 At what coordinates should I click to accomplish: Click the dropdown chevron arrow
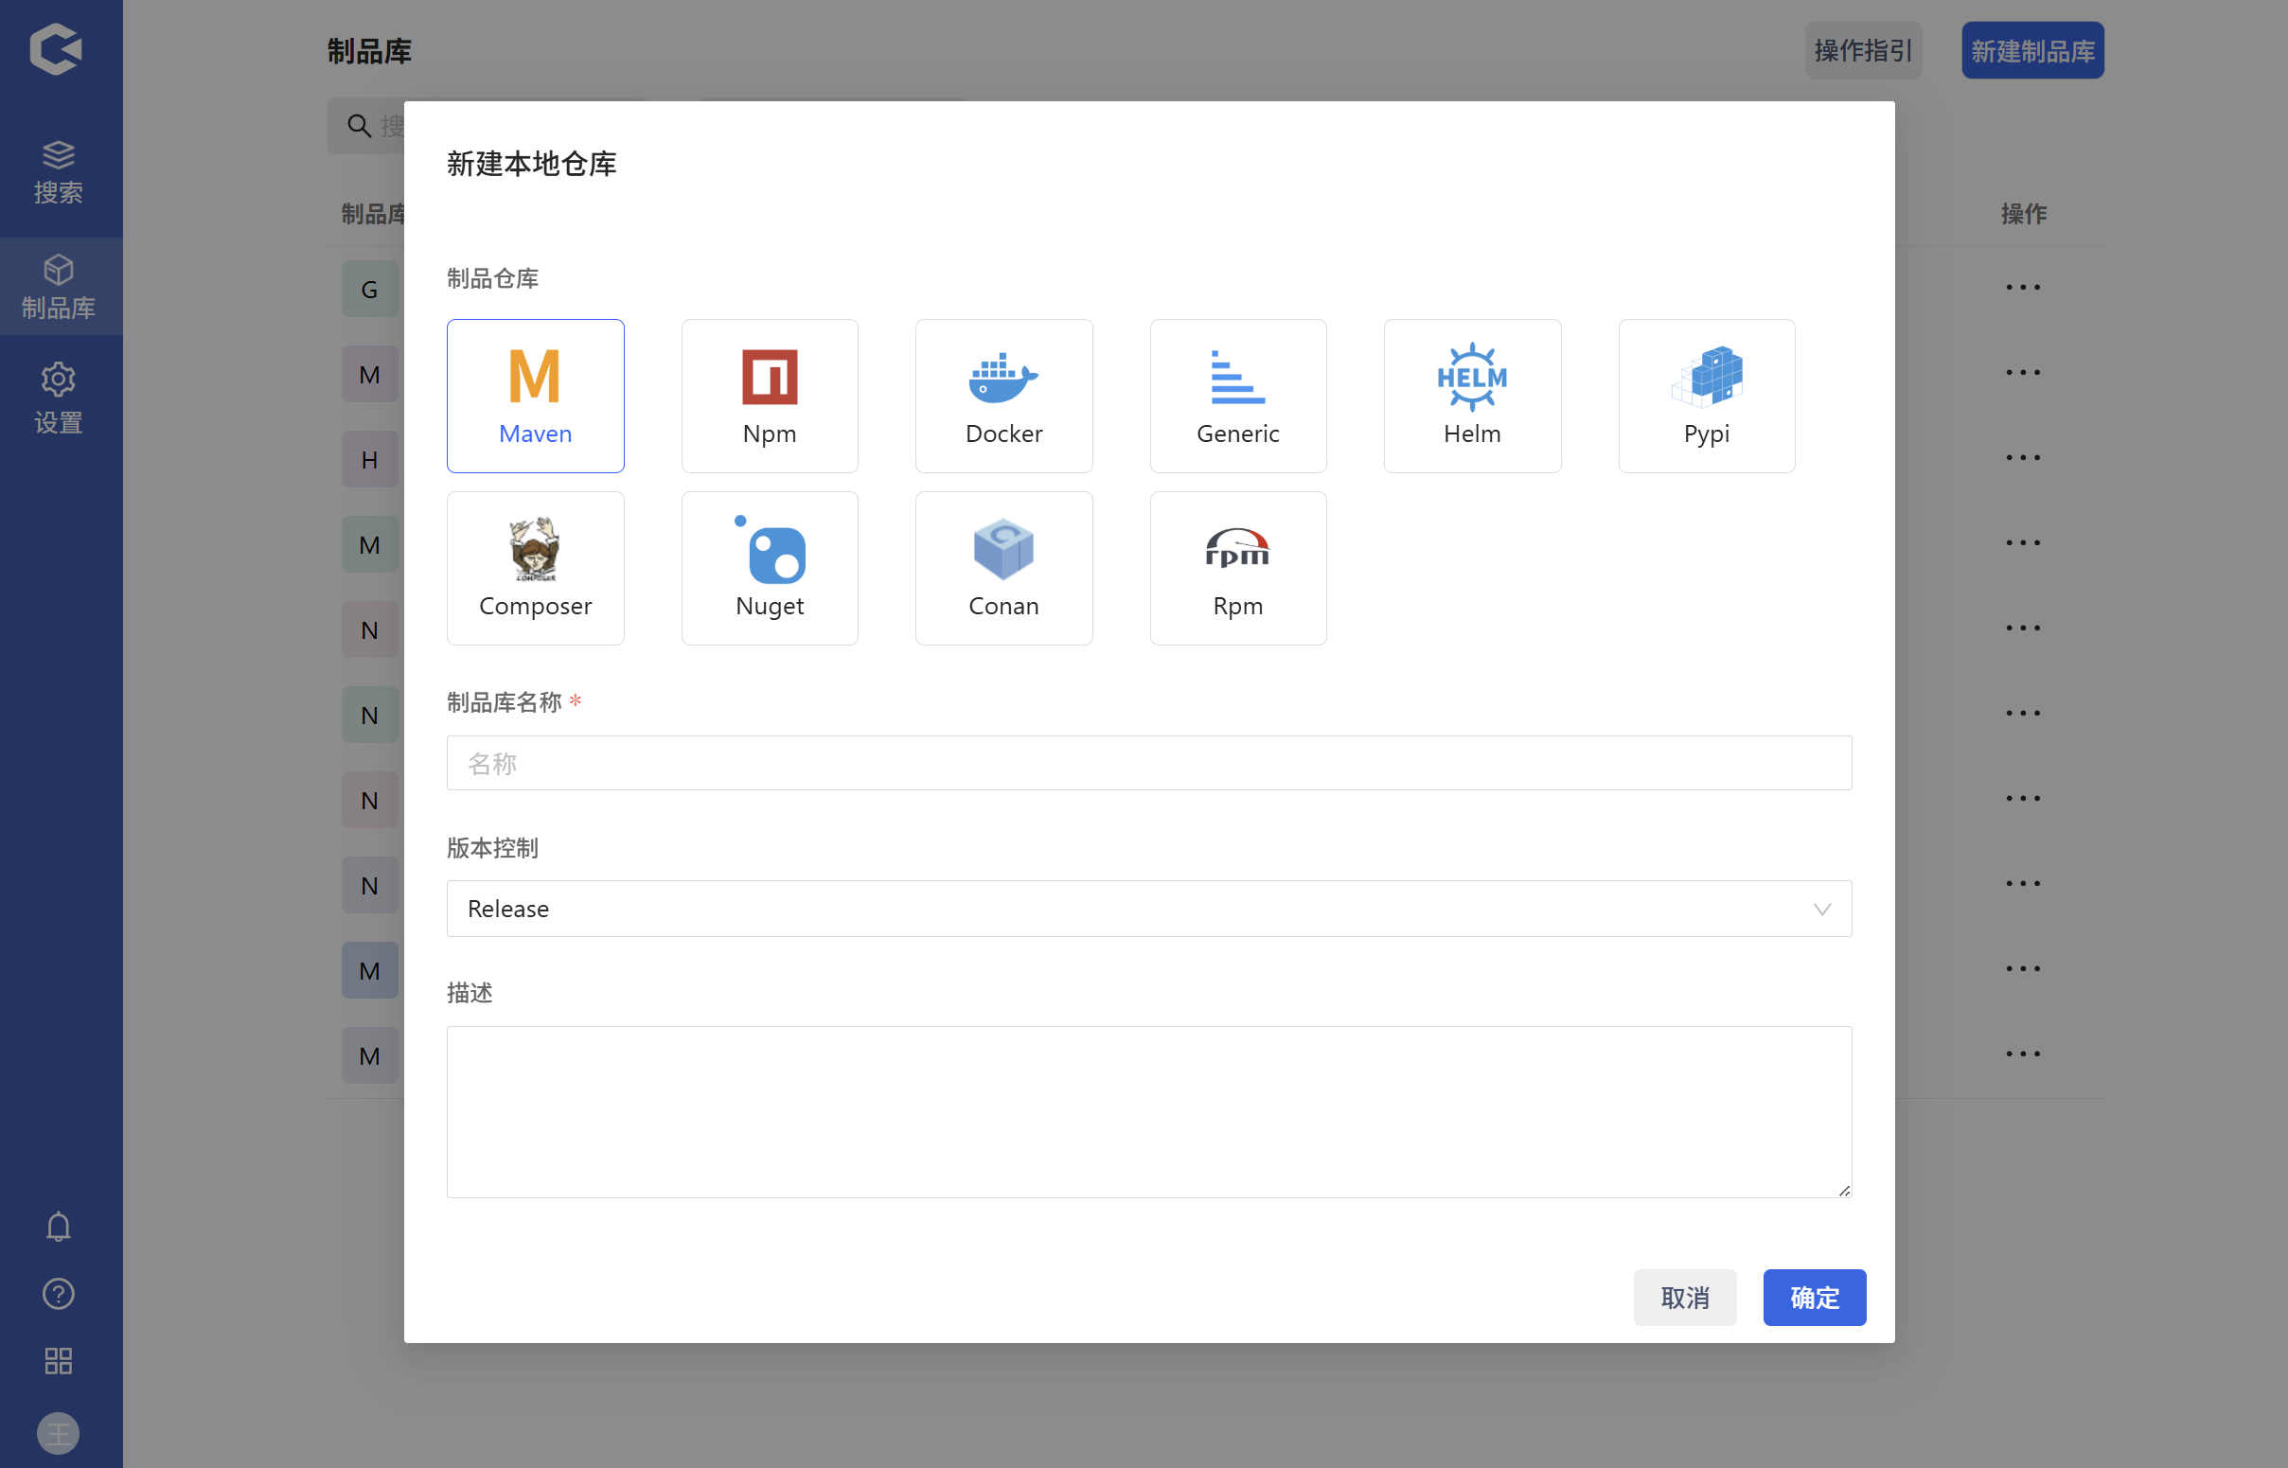click(1821, 910)
